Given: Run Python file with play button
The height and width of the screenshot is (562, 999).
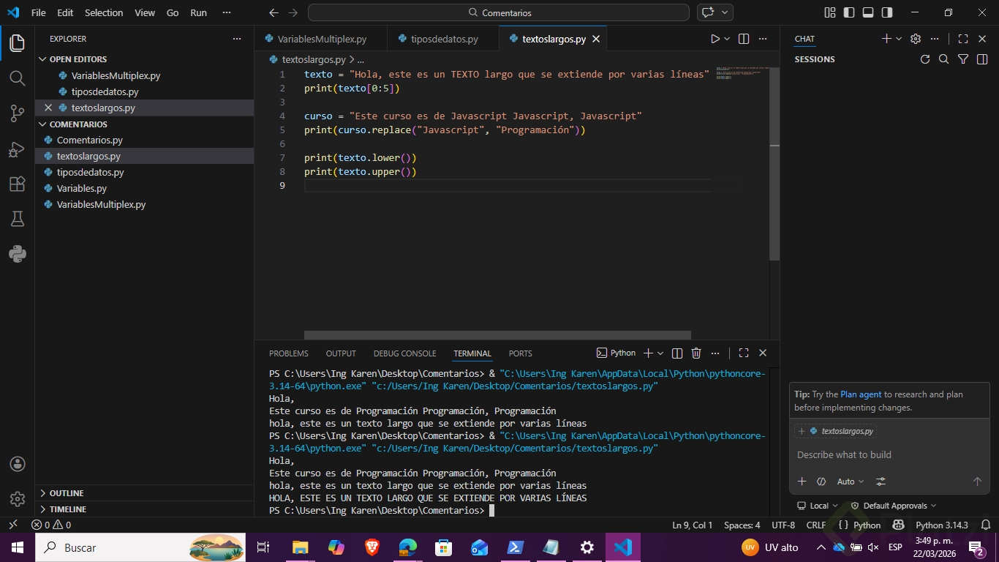Looking at the screenshot, I should coord(715,39).
